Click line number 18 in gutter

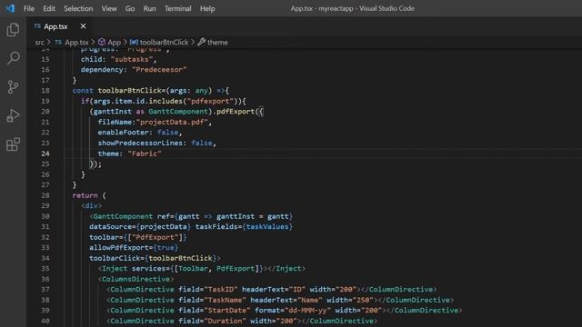45,91
